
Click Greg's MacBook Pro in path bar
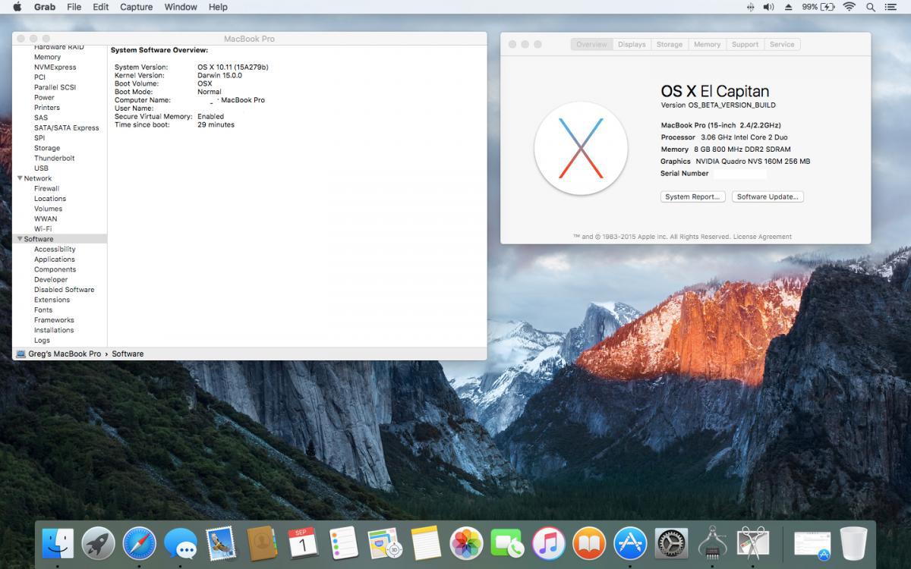point(65,354)
